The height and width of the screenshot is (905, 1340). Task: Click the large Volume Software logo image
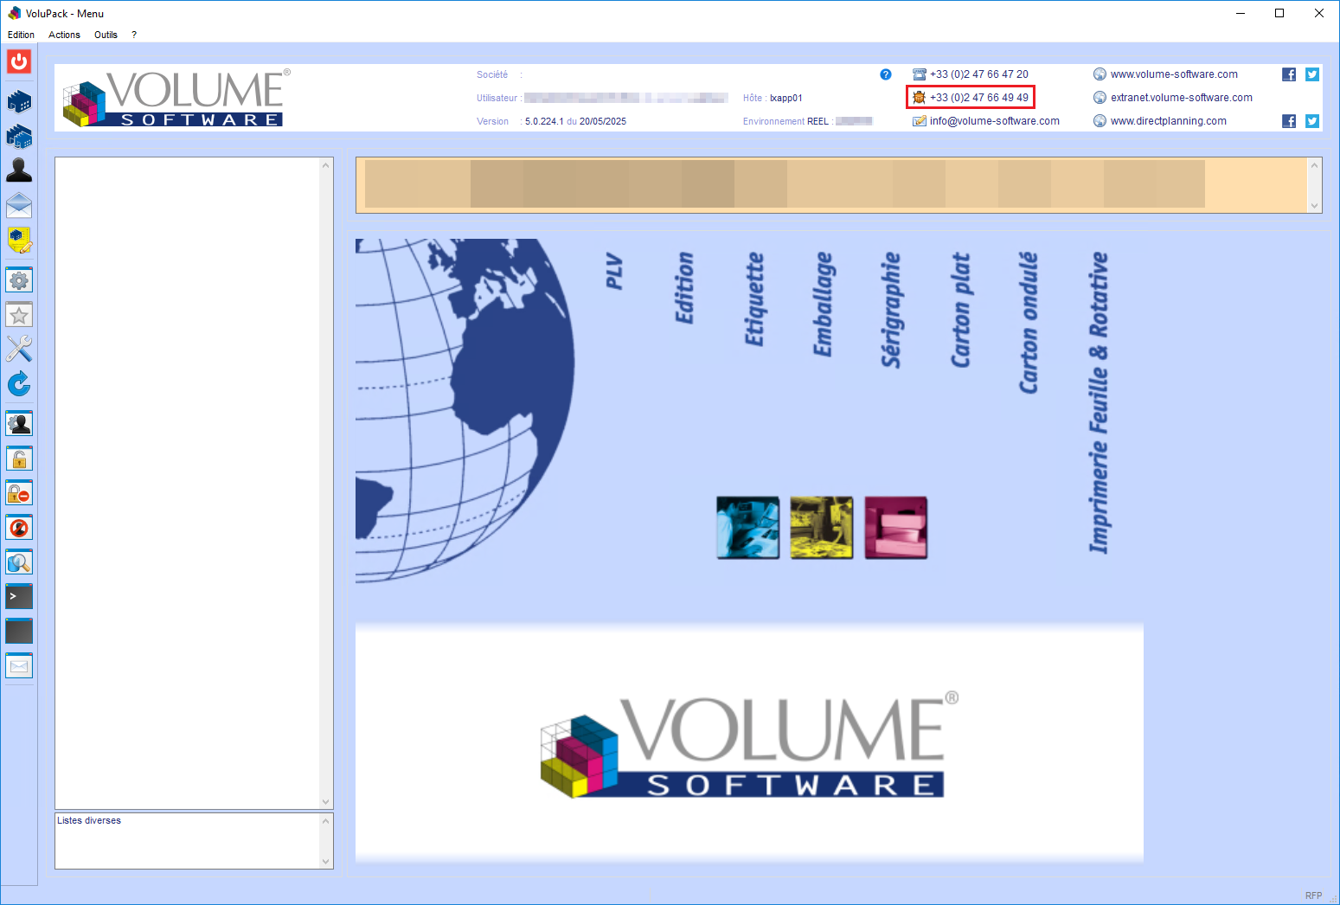[x=749, y=743]
